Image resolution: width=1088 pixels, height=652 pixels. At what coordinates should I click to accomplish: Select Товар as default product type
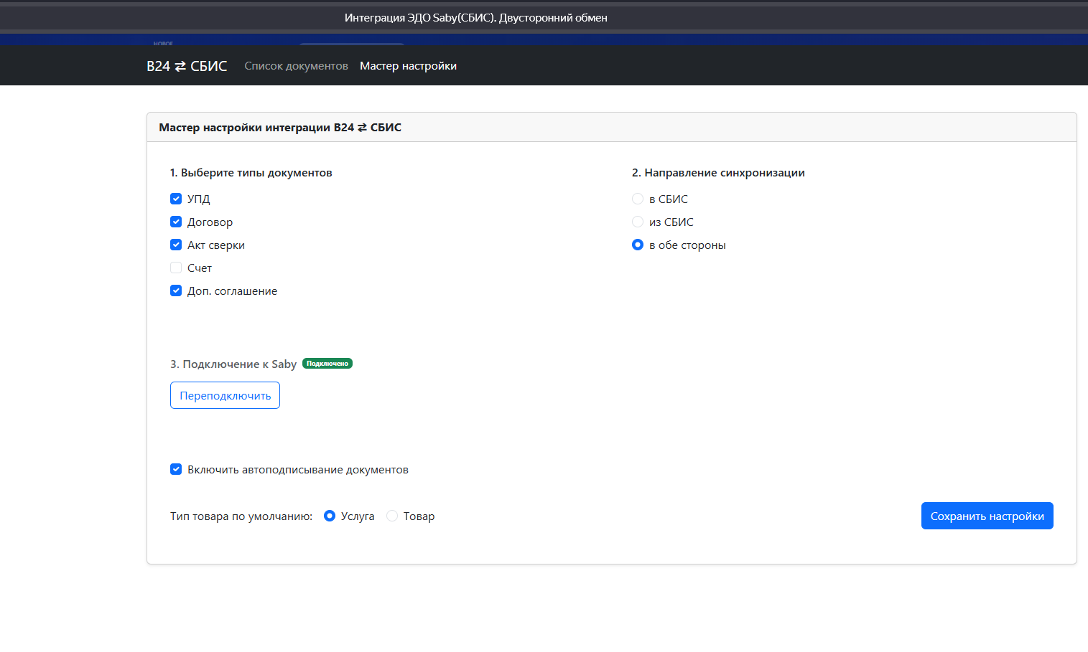click(392, 516)
